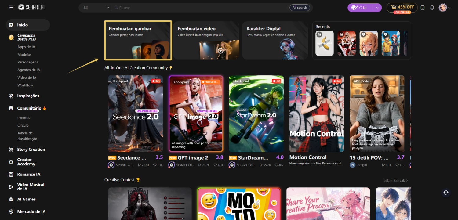
Task: Open the Share Your Creative Process banner
Action: pyautogui.click(x=328, y=204)
